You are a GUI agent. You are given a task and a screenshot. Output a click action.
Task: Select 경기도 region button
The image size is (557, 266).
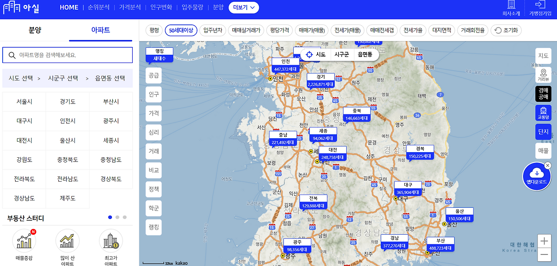click(68, 102)
